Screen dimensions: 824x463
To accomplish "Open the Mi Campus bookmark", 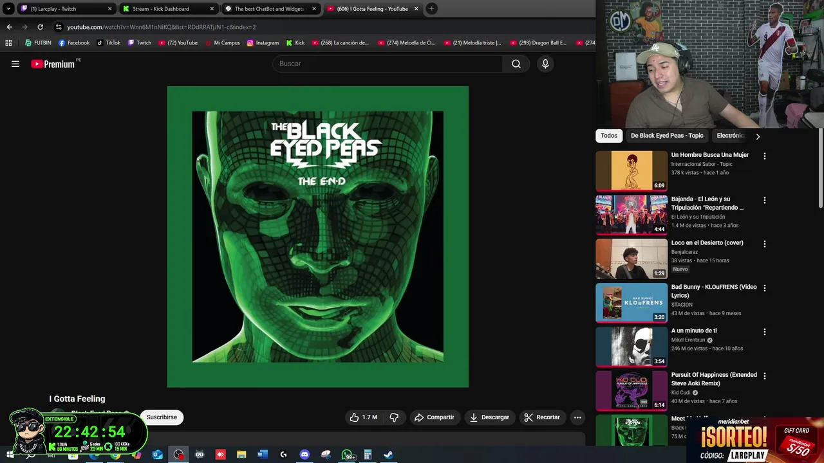I will 222,43.
